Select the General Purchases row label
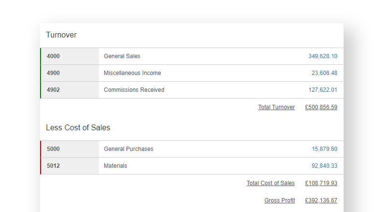The width and height of the screenshot is (387, 212). click(x=128, y=149)
